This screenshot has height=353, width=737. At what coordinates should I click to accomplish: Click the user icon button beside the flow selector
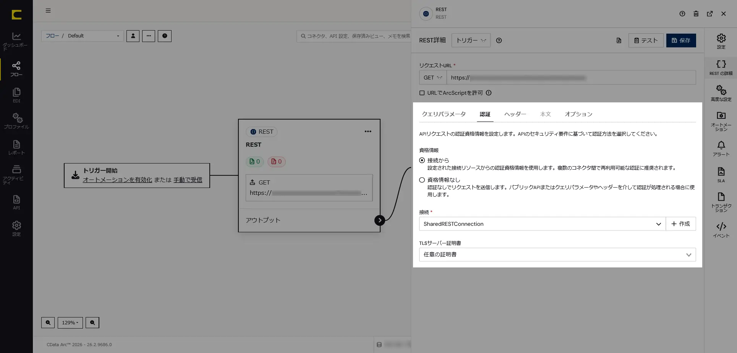133,36
